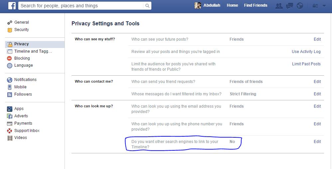The image size is (332, 169).
Task: Click the Find Friends link
Action: tap(255, 5)
